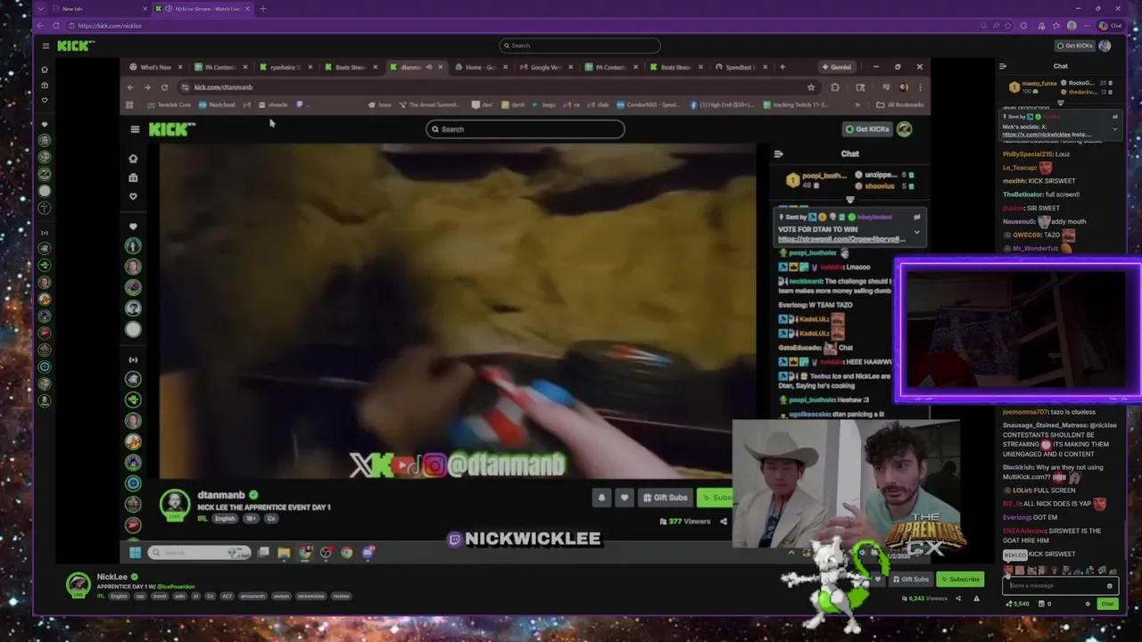This screenshot has width=1142, height=642.
Task: Follow dtanmanb with the heart button
Action: (x=625, y=498)
